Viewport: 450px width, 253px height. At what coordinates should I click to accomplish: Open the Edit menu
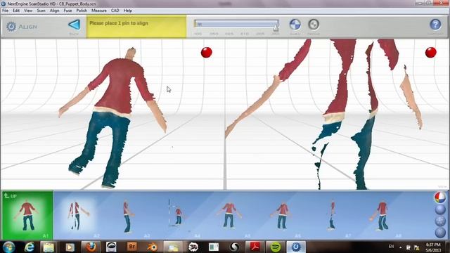[16, 11]
